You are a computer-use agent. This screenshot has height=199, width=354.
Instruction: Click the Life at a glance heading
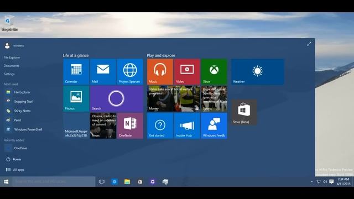pos(76,55)
